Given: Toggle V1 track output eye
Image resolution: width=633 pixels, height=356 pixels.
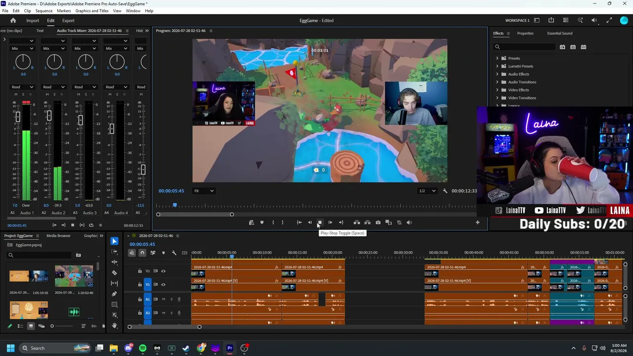Looking at the screenshot, I should pos(163,284).
